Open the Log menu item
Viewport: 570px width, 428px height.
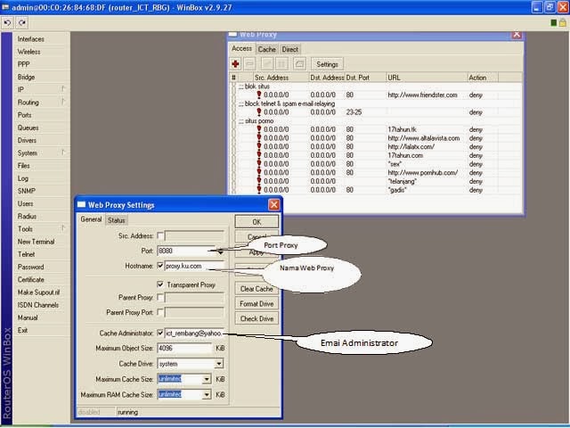(23, 178)
